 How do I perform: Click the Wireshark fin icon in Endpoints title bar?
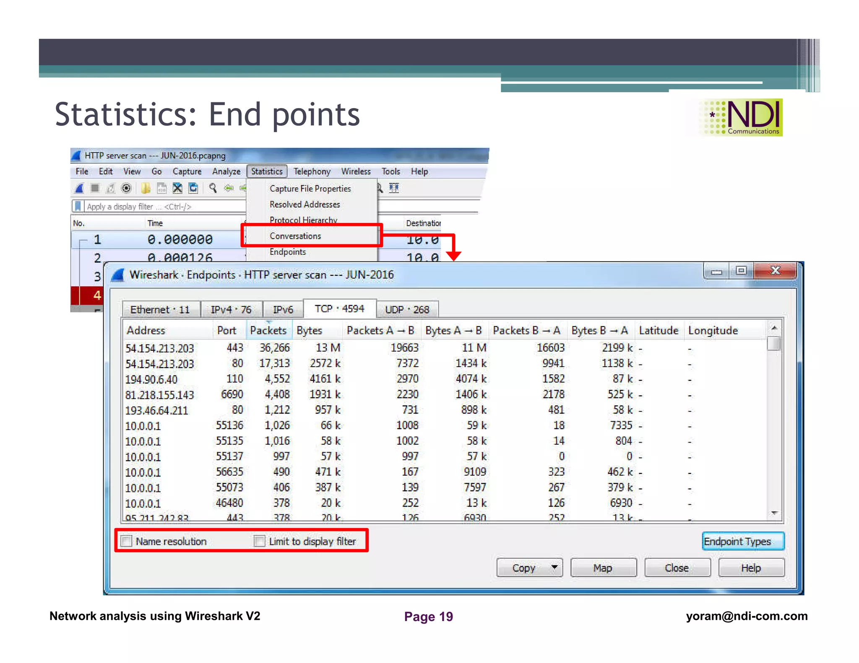118,275
